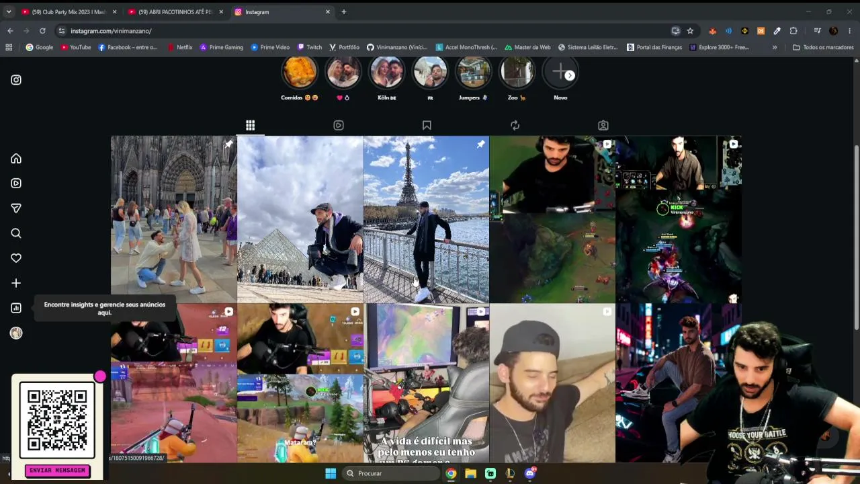
Task: Open the browser extensions puzzle menu
Action: pyautogui.click(x=793, y=31)
